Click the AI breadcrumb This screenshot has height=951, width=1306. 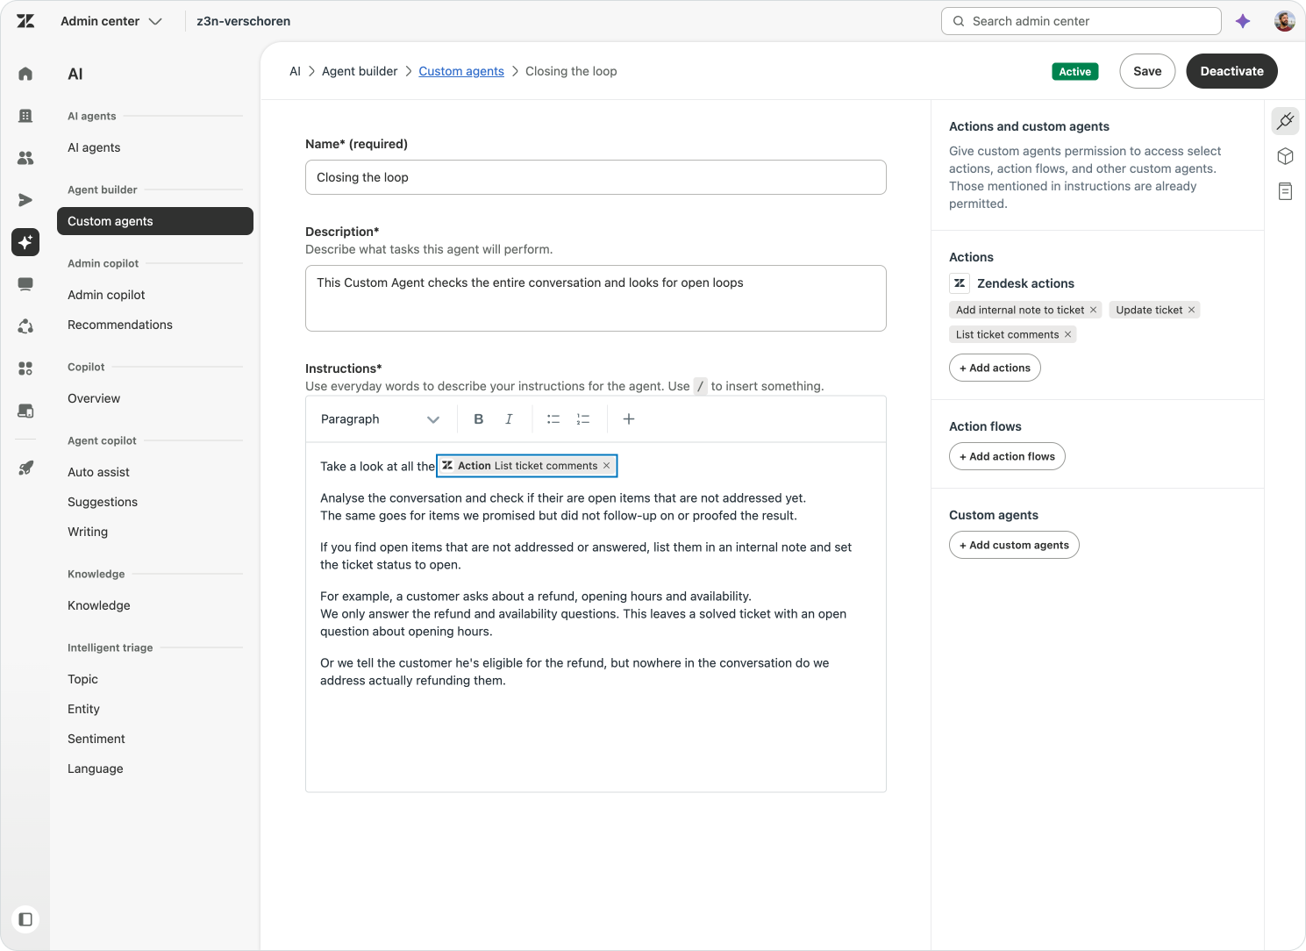(x=295, y=71)
